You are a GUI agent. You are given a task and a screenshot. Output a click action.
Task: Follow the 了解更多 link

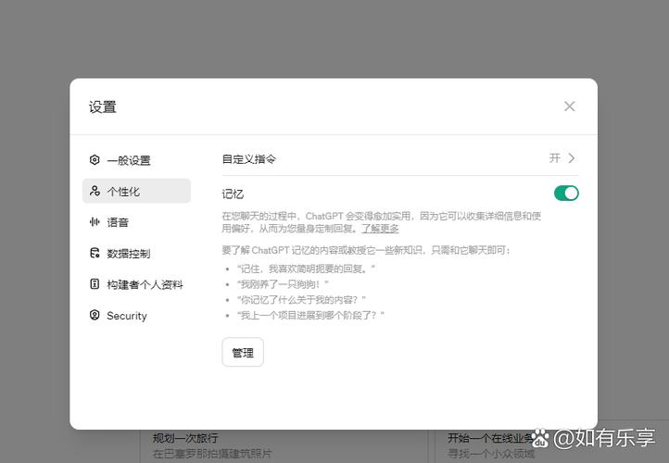tap(380, 229)
